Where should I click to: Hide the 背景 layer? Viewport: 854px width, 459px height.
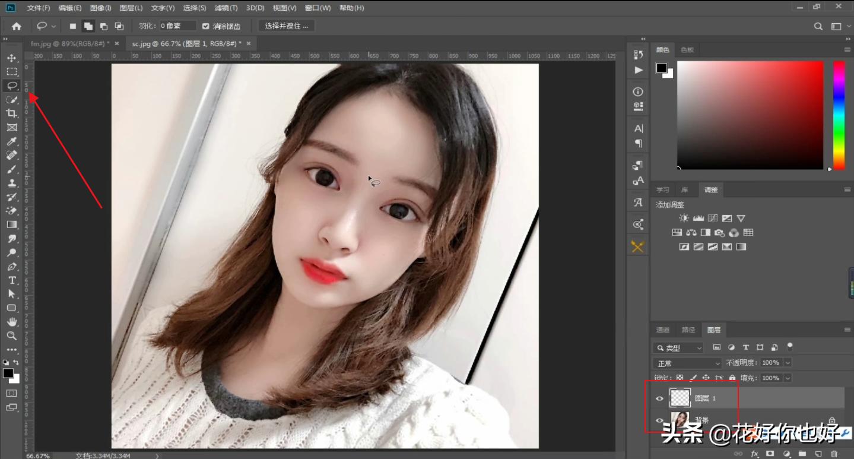(x=659, y=421)
